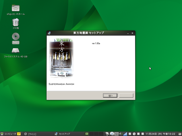Switch to the [TH11] taskbar window
Screen dimensions: 182x136
pos(38,134)
